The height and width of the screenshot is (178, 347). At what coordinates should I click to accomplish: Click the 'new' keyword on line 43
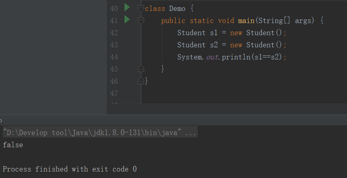pos(236,45)
